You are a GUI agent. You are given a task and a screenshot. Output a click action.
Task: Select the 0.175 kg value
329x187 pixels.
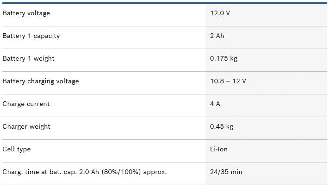[223, 59]
